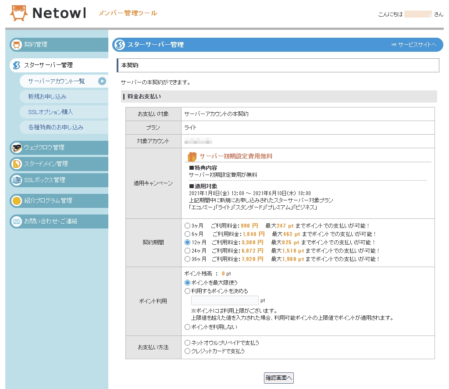Click the 3,300 円 price text

pyautogui.click(x=252, y=243)
